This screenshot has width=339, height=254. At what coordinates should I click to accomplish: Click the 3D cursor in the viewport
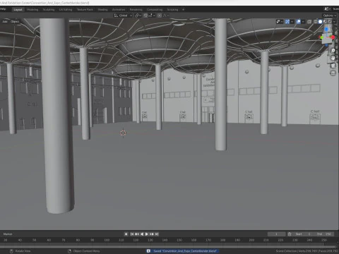click(x=123, y=133)
